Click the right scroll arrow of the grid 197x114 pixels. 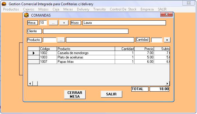pyautogui.click(x=167, y=83)
